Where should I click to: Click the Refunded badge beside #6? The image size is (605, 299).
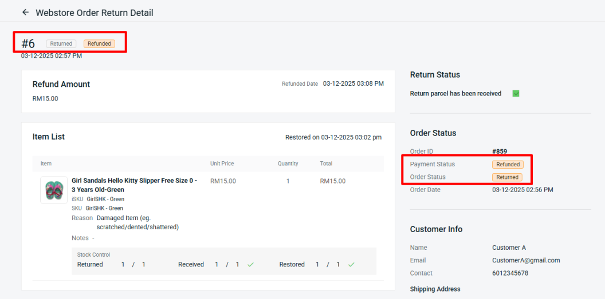pyautogui.click(x=99, y=43)
